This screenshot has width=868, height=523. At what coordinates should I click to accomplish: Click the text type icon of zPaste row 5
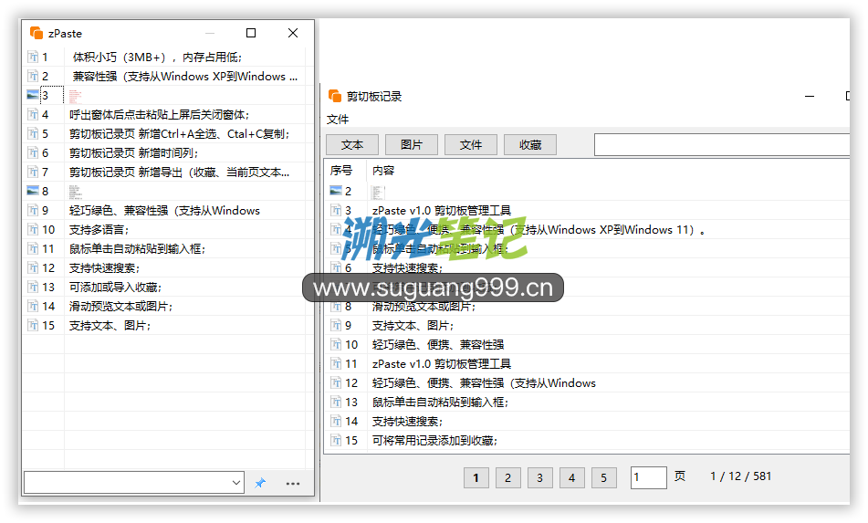tap(33, 134)
